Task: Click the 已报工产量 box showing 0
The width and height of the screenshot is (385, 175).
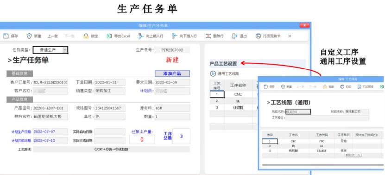Action: point(142,139)
